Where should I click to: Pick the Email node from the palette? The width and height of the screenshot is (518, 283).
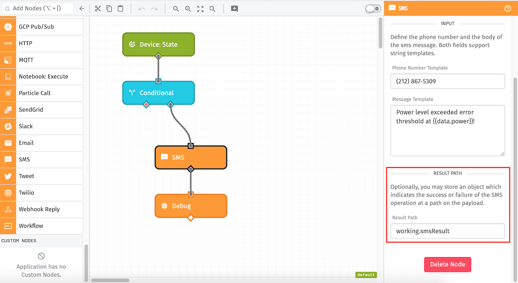point(41,143)
